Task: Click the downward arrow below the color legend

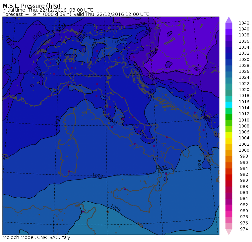Action: (x=229, y=232)
